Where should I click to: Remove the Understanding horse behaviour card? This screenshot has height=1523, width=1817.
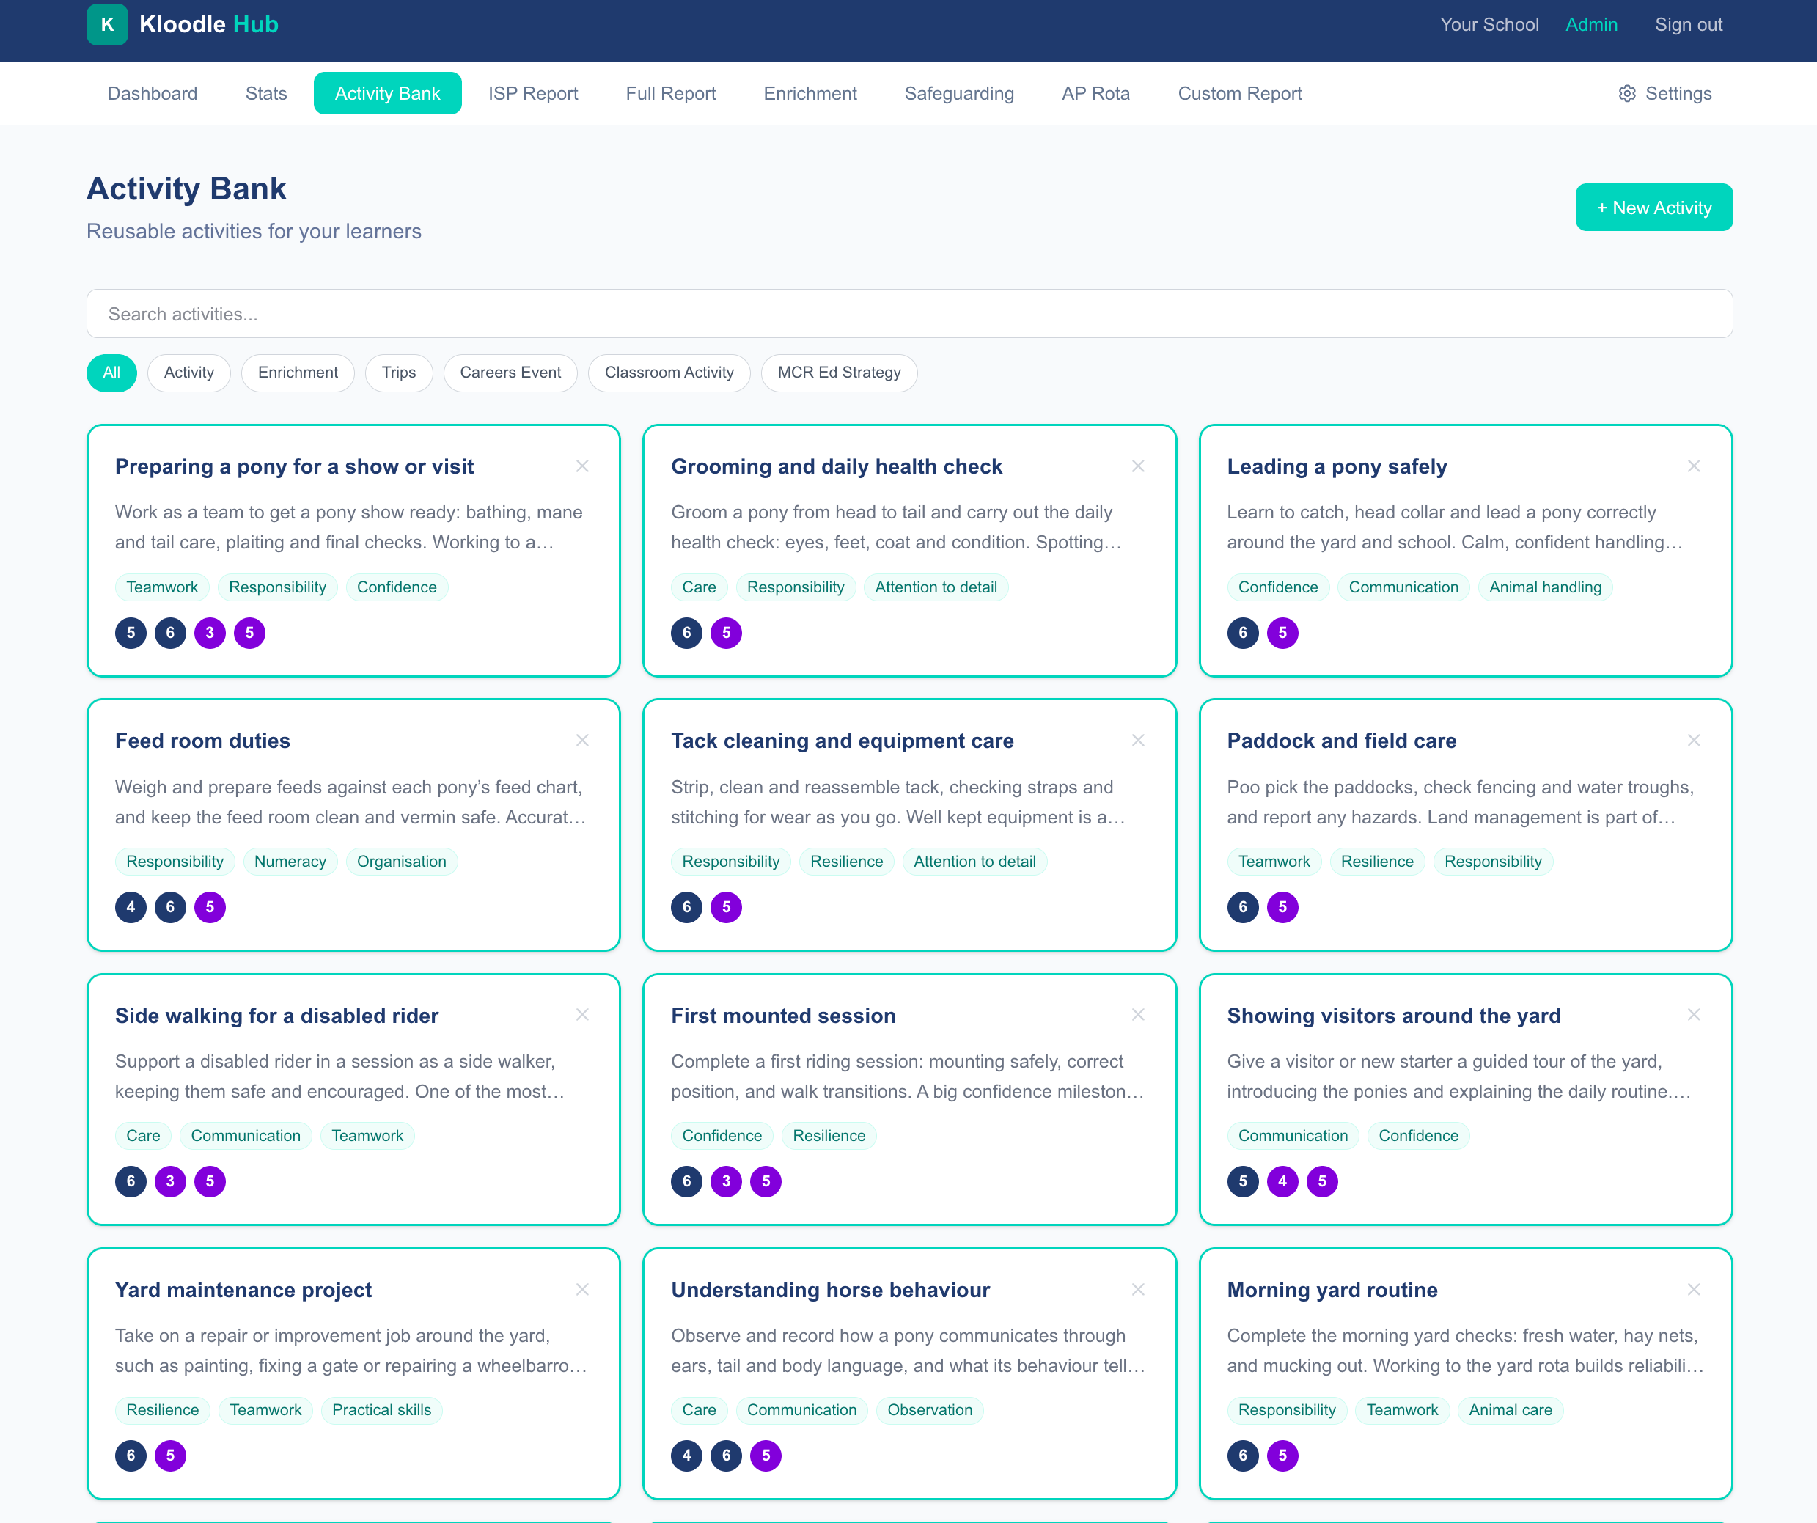(x=1138, y=1289)
